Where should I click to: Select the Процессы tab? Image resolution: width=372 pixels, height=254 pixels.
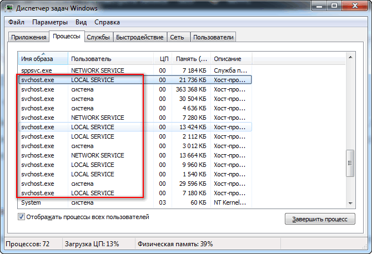67,36
